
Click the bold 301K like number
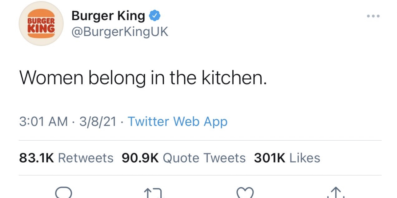[269, 158]
